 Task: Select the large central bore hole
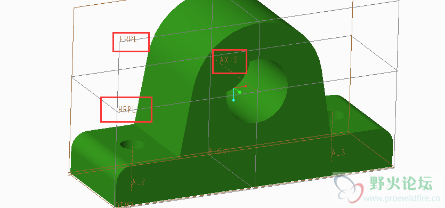tap(257, 91)
